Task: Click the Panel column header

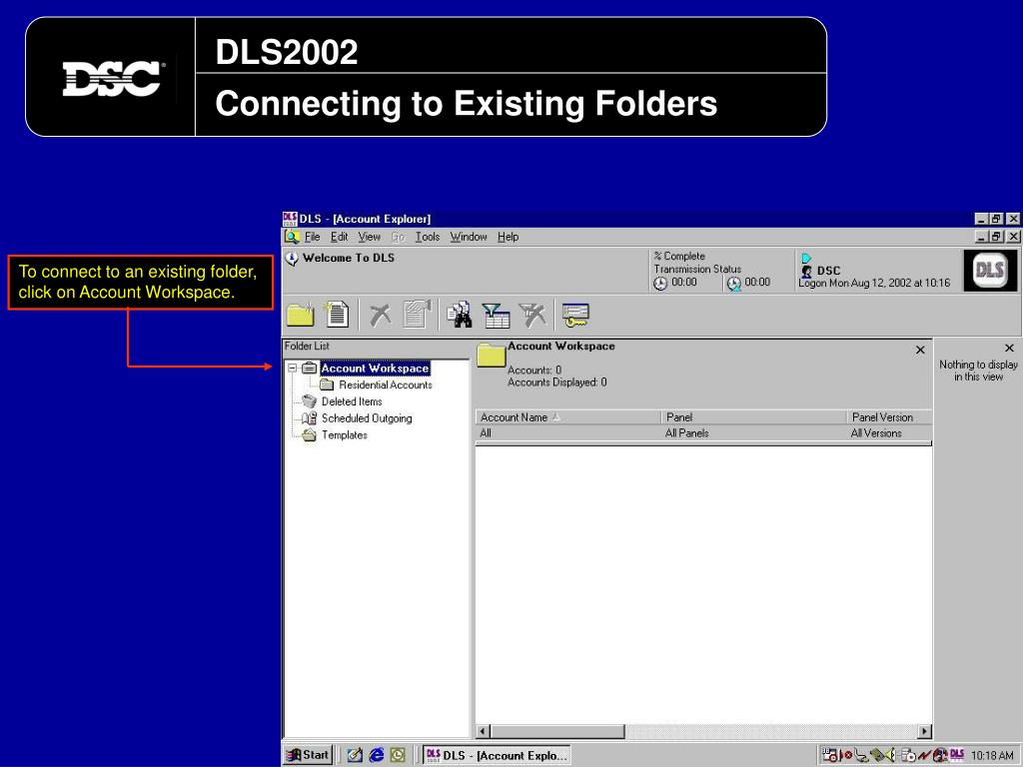Action: pos(753,417)
